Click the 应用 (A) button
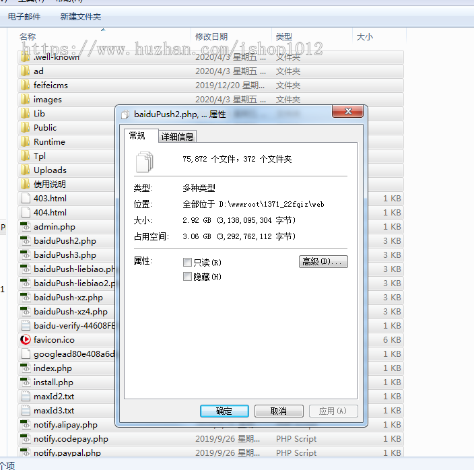 pyautogui.click(x=333, y=411)
